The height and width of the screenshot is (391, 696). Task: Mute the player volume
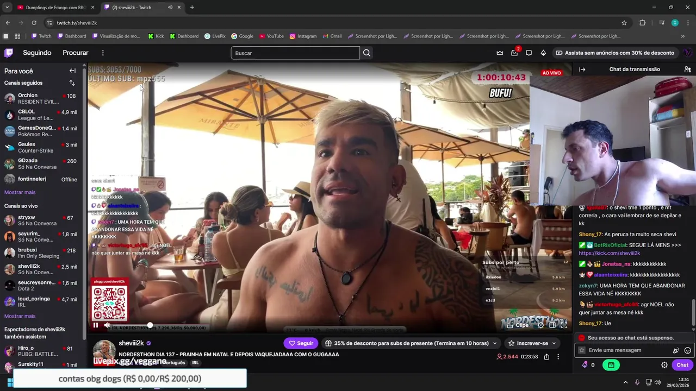coord(108,325)
